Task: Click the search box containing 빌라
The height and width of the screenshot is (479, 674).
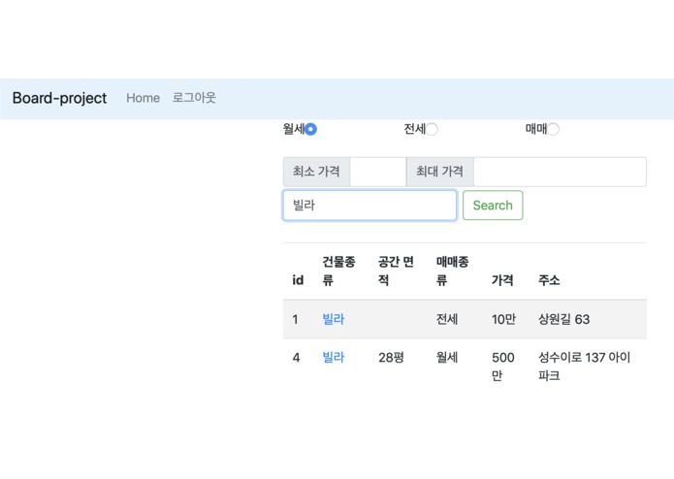Action: (369, 206)
